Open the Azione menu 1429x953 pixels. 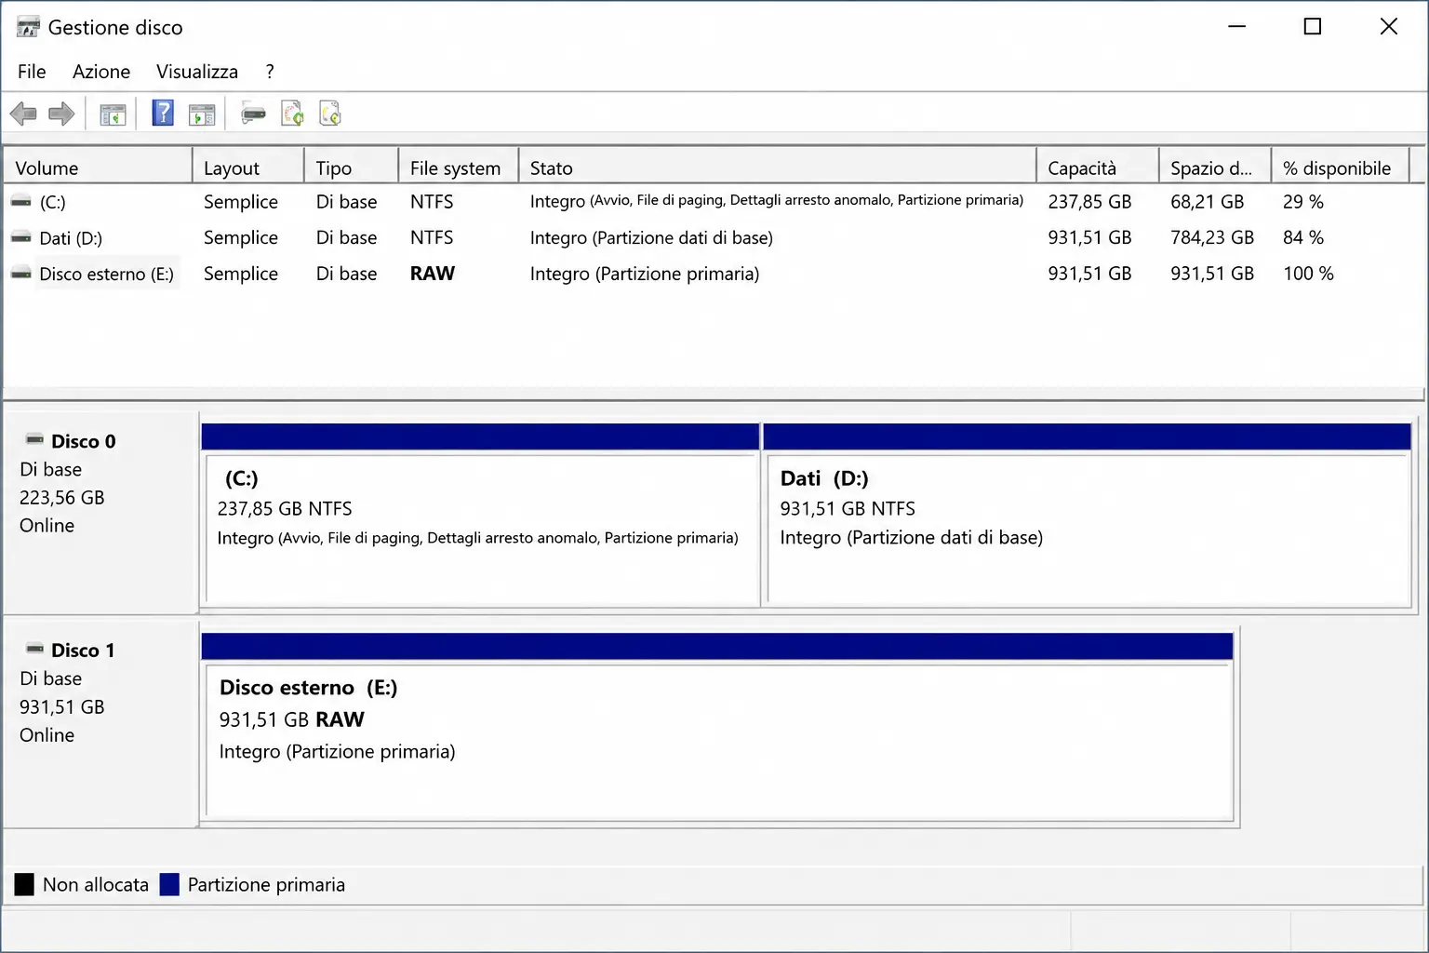(x=101, y=72)
